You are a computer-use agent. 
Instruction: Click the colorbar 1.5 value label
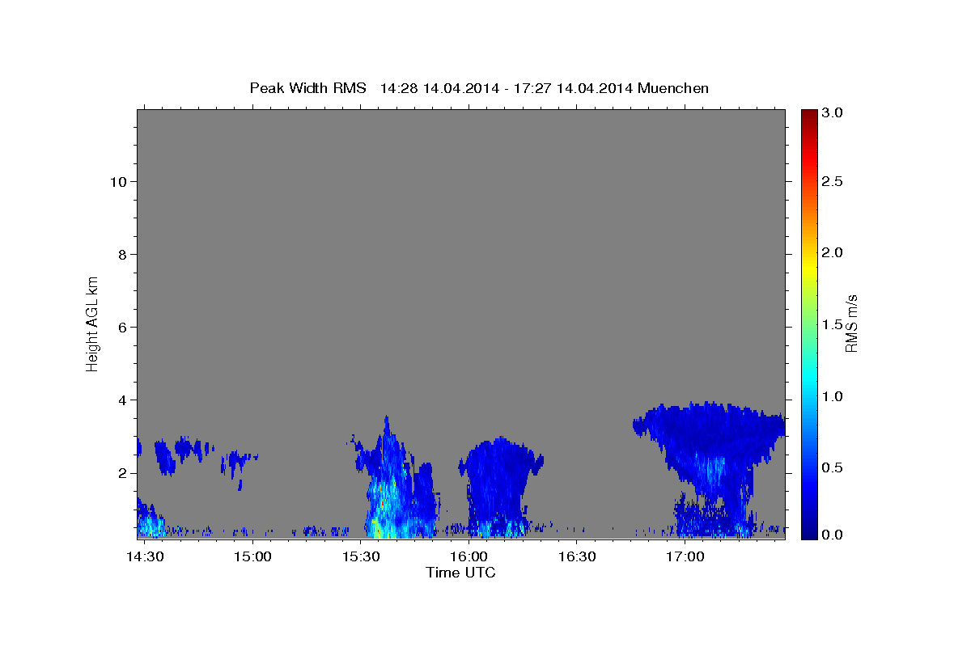833,324
